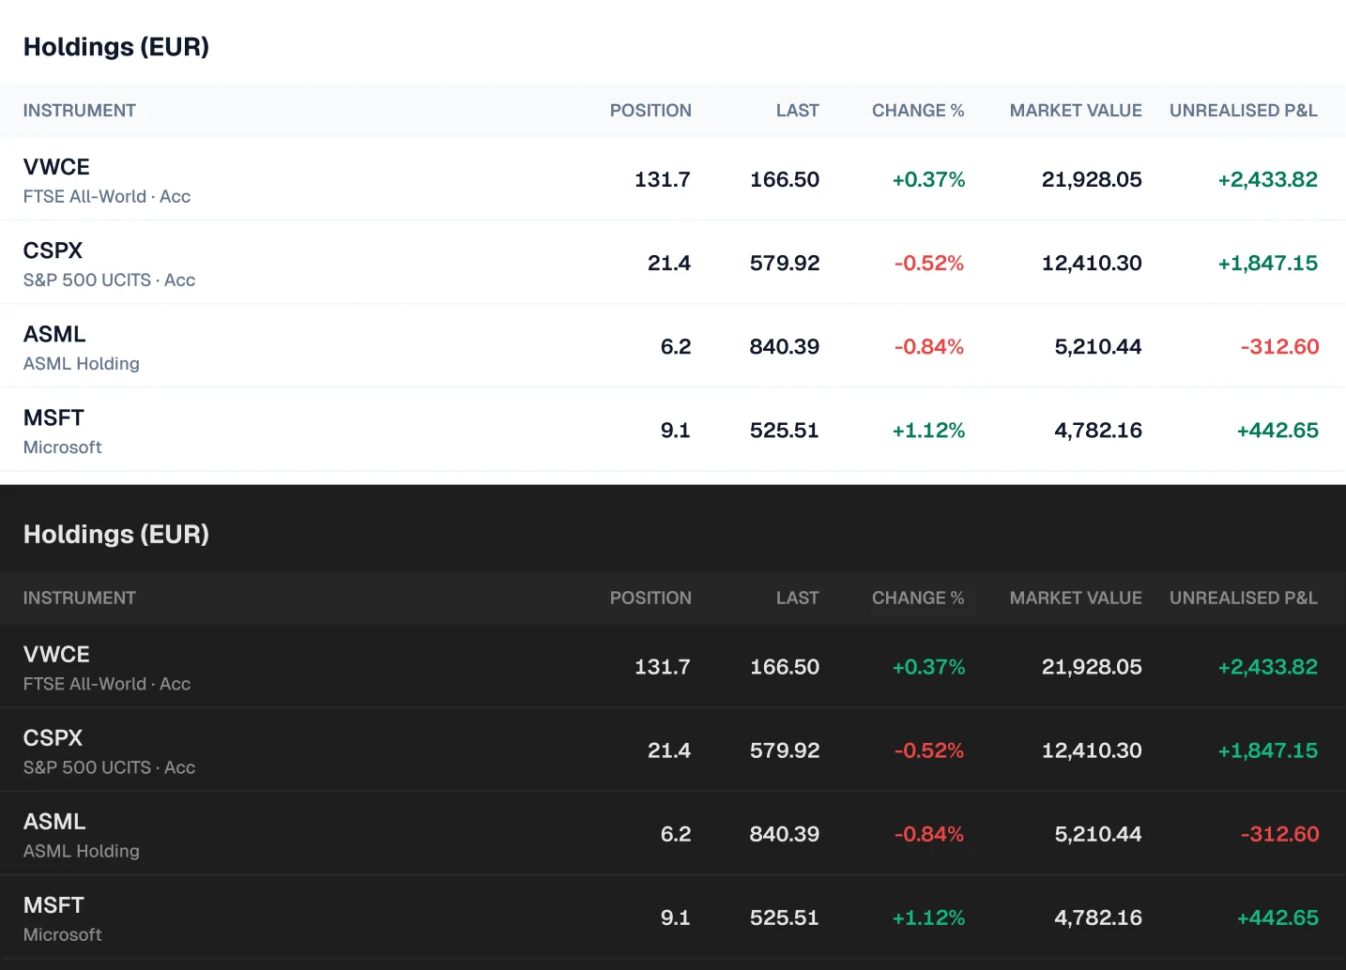Select the MARKET VALUE header in the light table
1346x970 pixels.
1076,111
